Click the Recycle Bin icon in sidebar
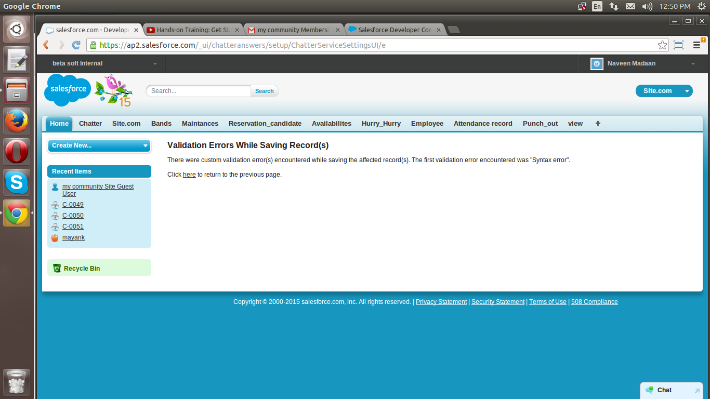The width and height of the screenshot is (710, 399). [57, 268]
